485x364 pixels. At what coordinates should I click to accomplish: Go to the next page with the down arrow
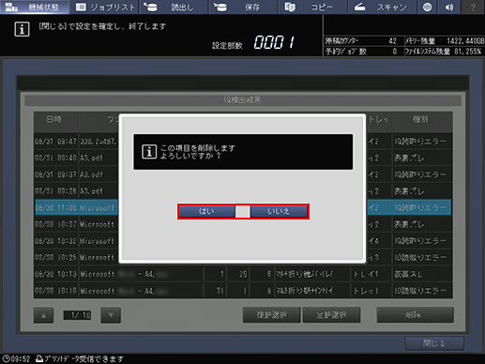111,315
